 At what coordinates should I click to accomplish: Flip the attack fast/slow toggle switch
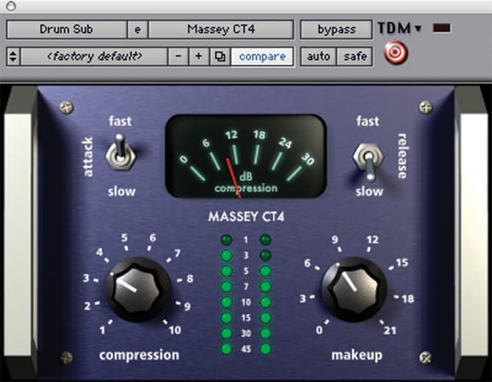coord(120,152)
